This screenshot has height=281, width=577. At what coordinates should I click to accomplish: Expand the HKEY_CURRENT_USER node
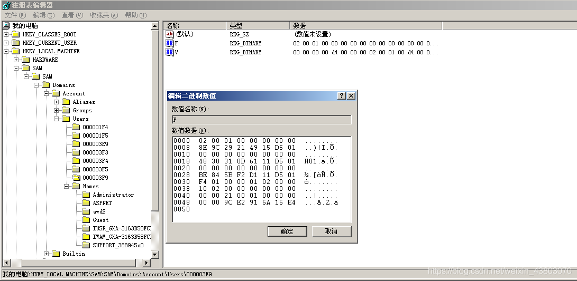pos(6,43)
